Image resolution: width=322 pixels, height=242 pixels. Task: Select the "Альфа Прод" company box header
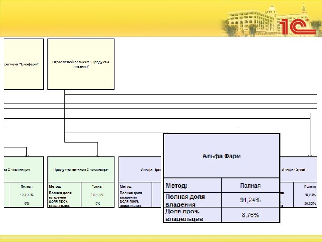click(140, 169)
